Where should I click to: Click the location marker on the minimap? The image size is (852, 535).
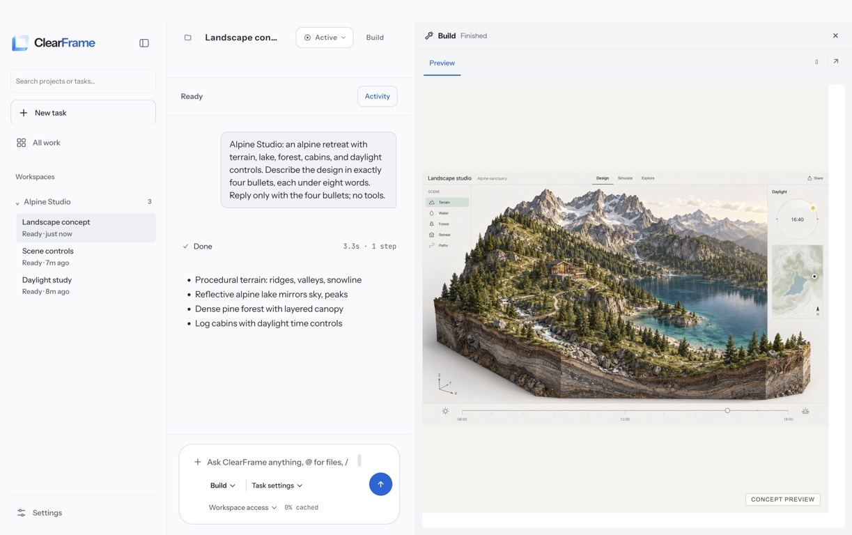pos(814,277)
